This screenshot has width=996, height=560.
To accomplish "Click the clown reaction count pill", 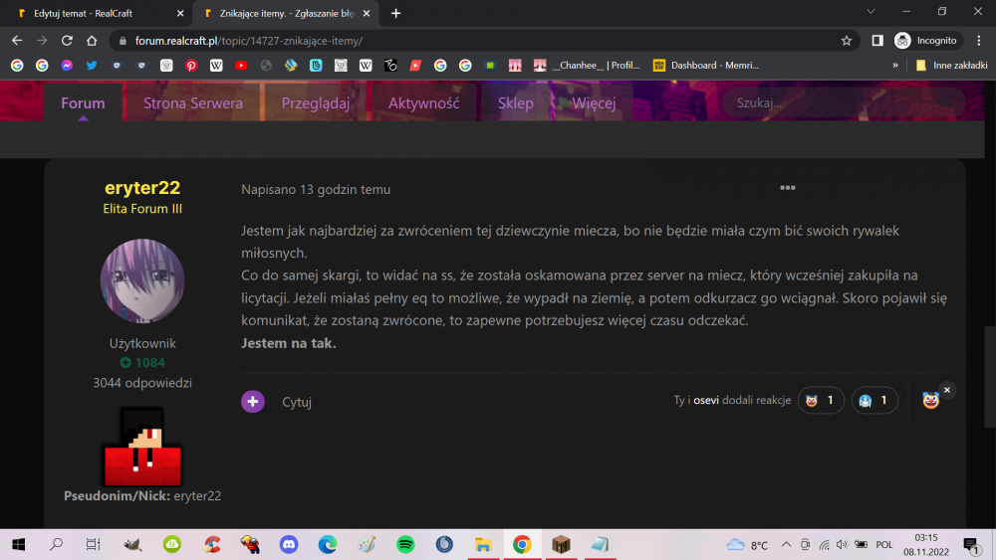I will tap(821, 400).
